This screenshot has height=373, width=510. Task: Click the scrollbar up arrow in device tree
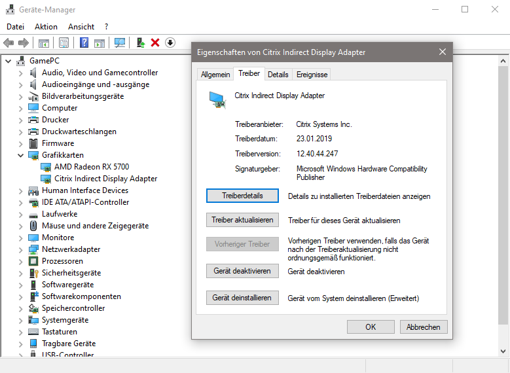(503, 61)
